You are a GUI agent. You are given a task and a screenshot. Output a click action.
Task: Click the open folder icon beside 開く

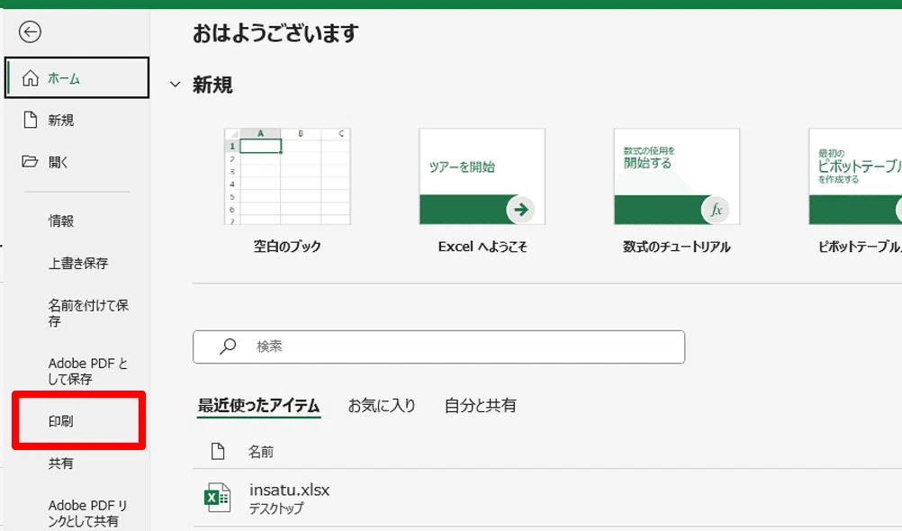point(30,161)
